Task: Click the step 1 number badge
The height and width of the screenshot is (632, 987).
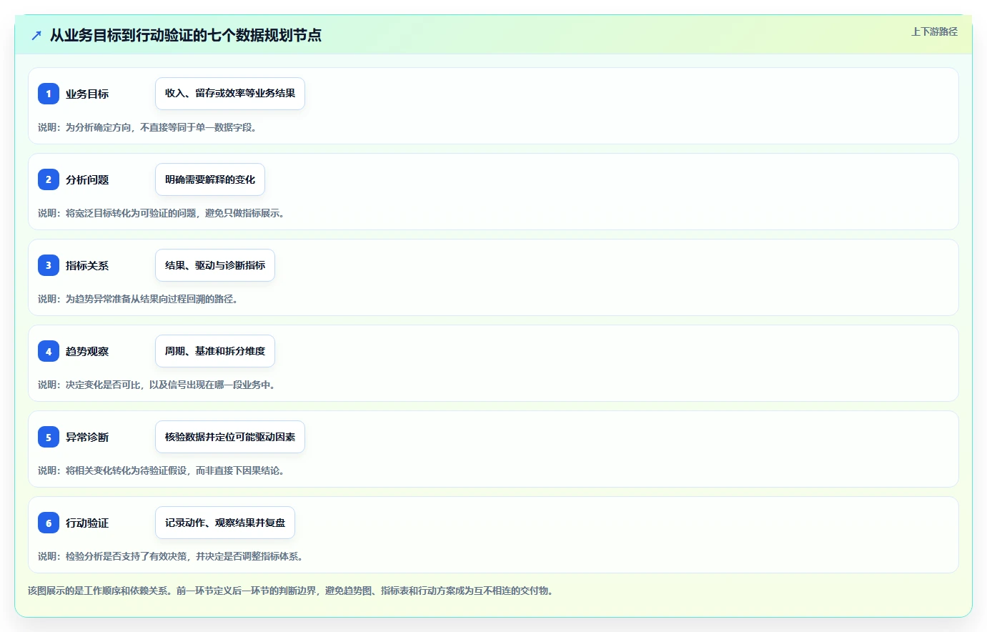Action: [49, 94]
